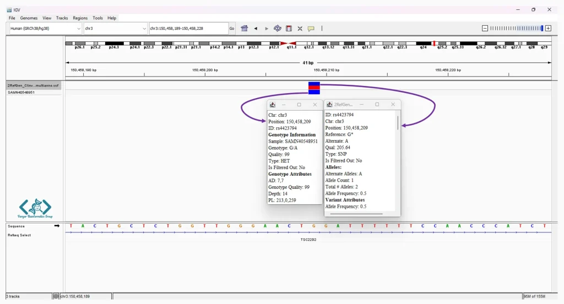Screen dimensions: 564x304
Task: Click the zoom level slider rail
Action: coord(517,28)
